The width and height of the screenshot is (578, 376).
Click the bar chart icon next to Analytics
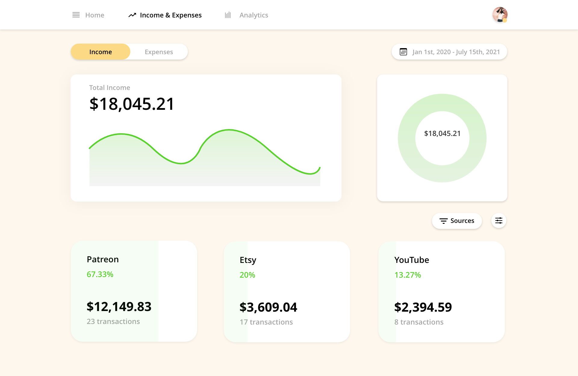[x=228, y=15]
